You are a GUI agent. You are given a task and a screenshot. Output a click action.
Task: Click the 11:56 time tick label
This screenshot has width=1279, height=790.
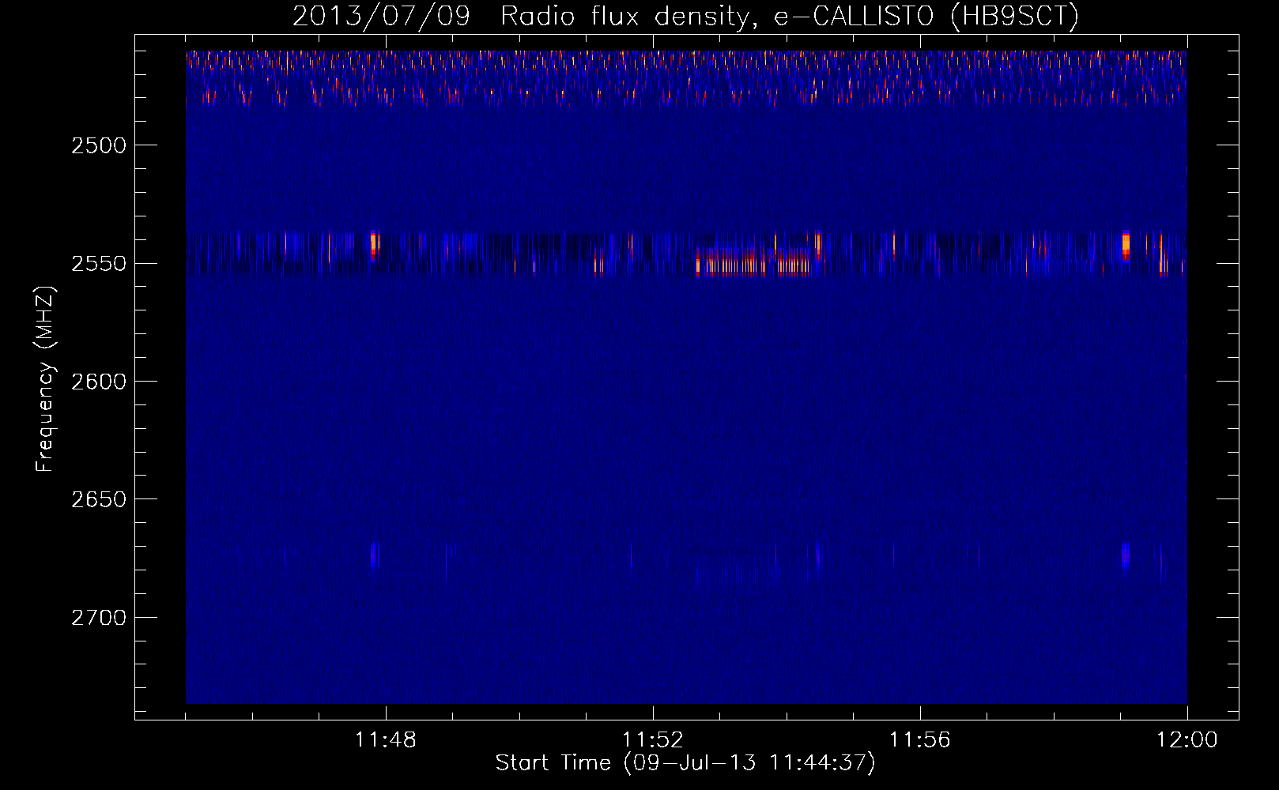pos(920,740)
